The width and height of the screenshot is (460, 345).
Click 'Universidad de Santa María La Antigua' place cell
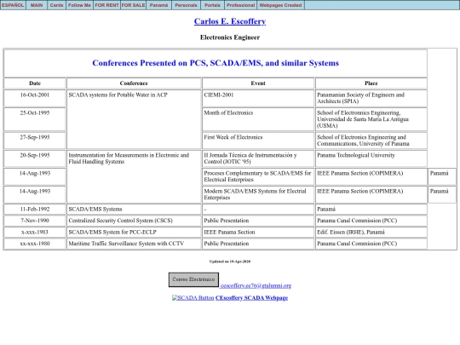(371, 119)
